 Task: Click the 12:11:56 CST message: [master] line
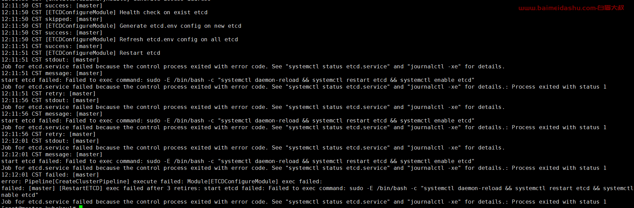[x=52, y=114]
